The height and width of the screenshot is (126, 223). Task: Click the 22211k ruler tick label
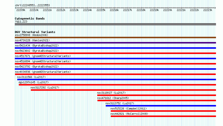tap(47, 10)
